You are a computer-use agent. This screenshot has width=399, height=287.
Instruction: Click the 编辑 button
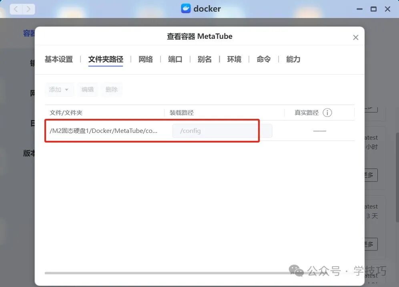88,89
